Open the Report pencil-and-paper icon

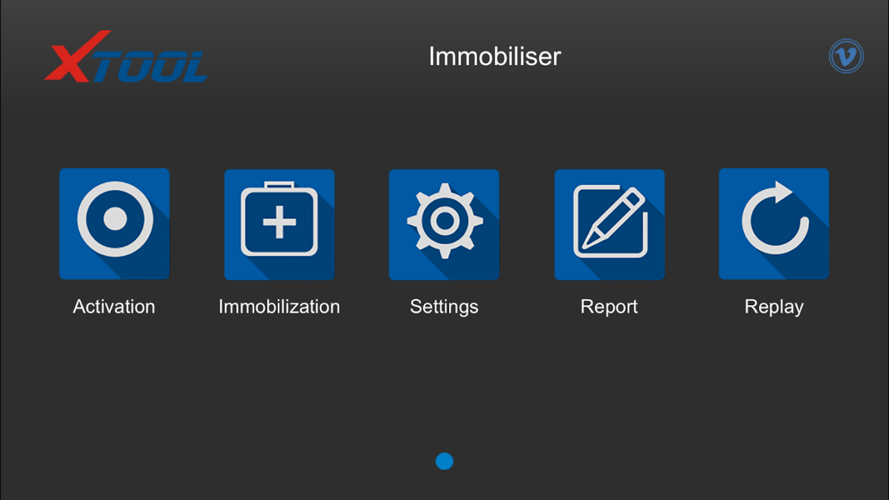click(610, 224)
